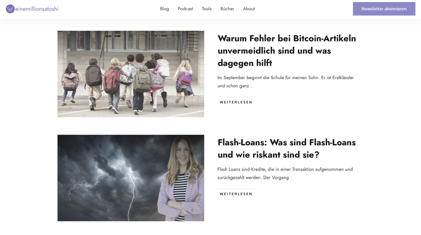Open the Bücher navigation link

click(227, 9)
